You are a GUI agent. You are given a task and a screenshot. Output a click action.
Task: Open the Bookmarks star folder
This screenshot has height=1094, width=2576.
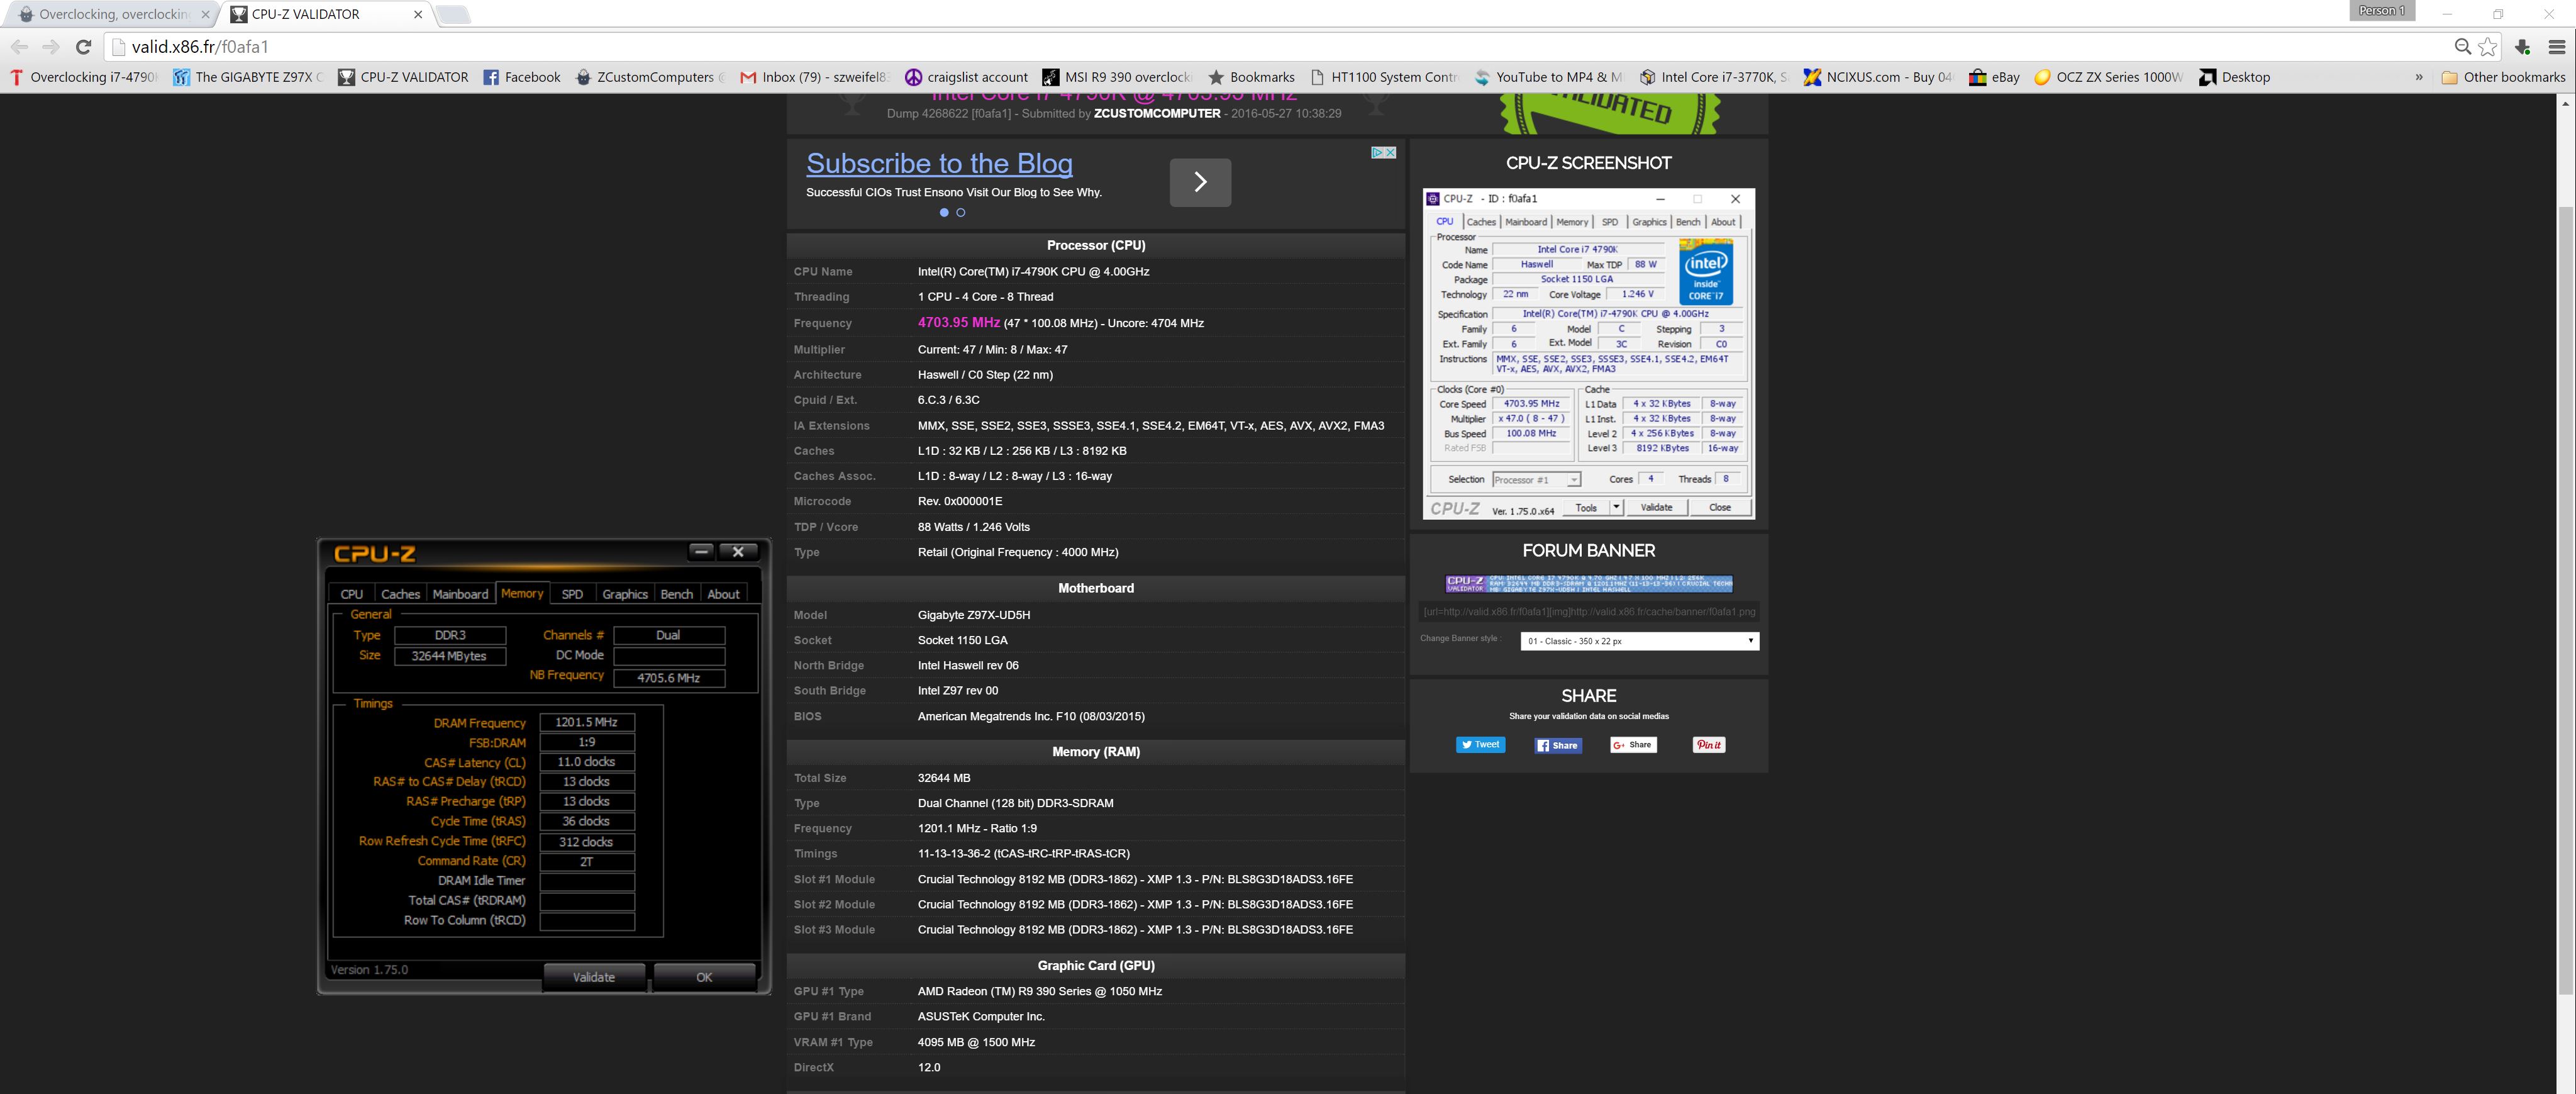tap(1251, 77)
